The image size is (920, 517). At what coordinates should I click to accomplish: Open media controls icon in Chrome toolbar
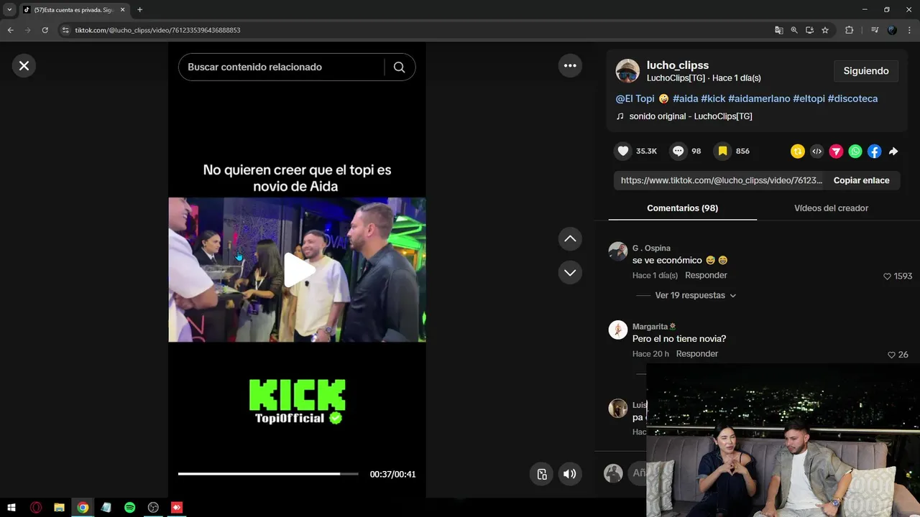click(x=875, y=30)
